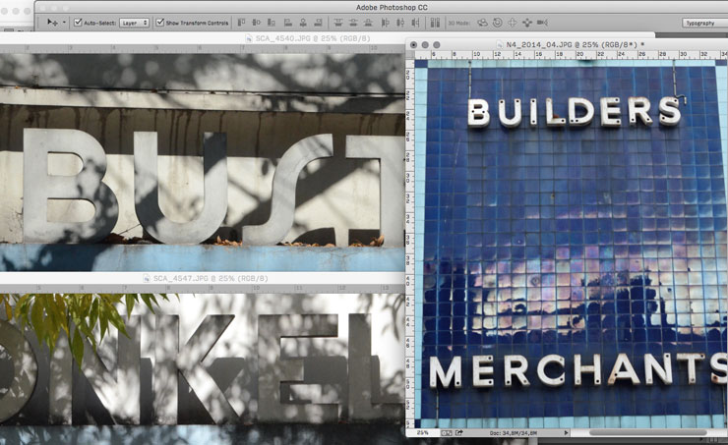
Task: Click the Align left edges icon
Action: coord(283,22)
